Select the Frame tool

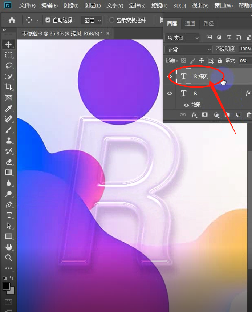[9, 98]
